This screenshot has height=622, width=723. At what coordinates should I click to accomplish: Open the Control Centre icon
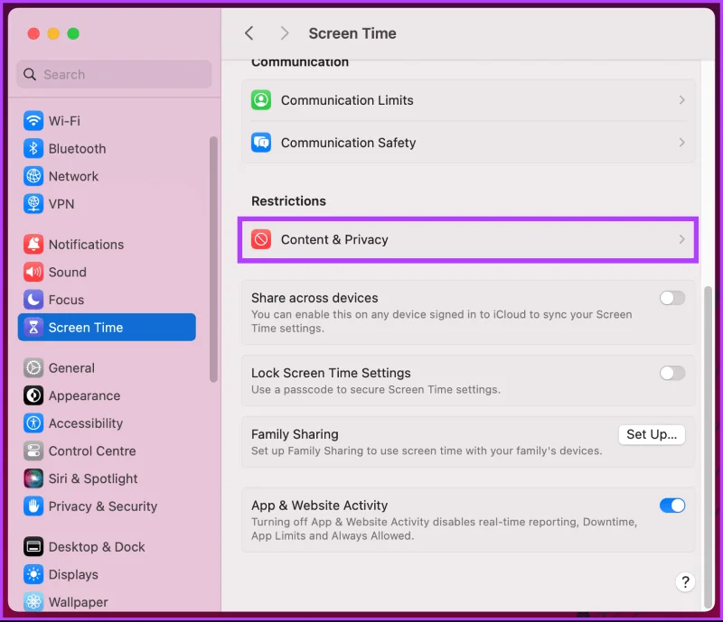pyautogui.click(x=33, y=450)
